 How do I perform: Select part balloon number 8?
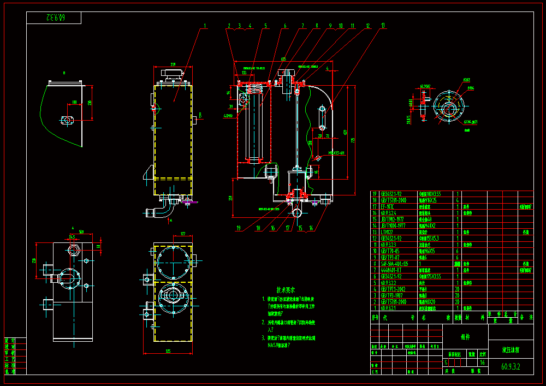pos(317,26)
